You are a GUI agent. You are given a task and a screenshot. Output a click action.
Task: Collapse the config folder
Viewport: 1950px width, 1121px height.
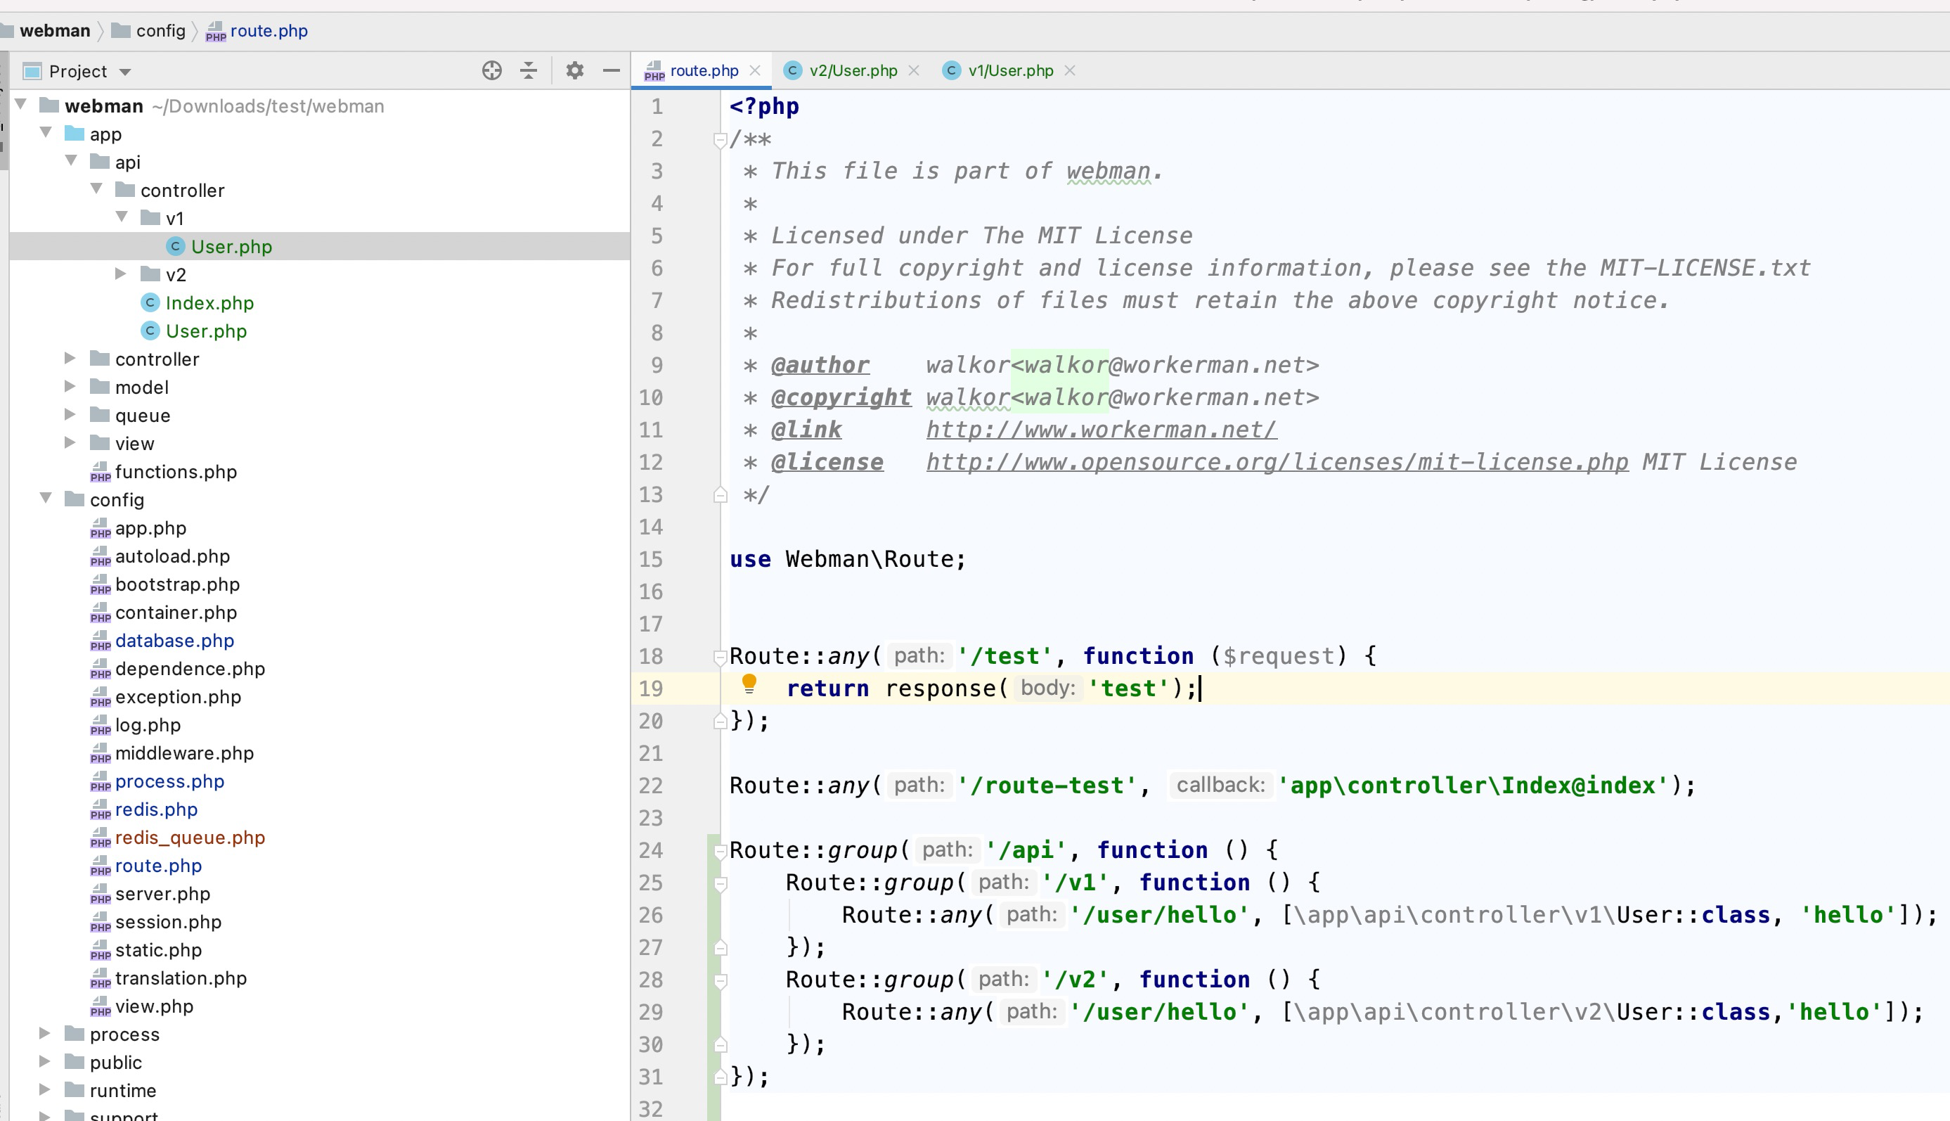click(x=46, y=499)
